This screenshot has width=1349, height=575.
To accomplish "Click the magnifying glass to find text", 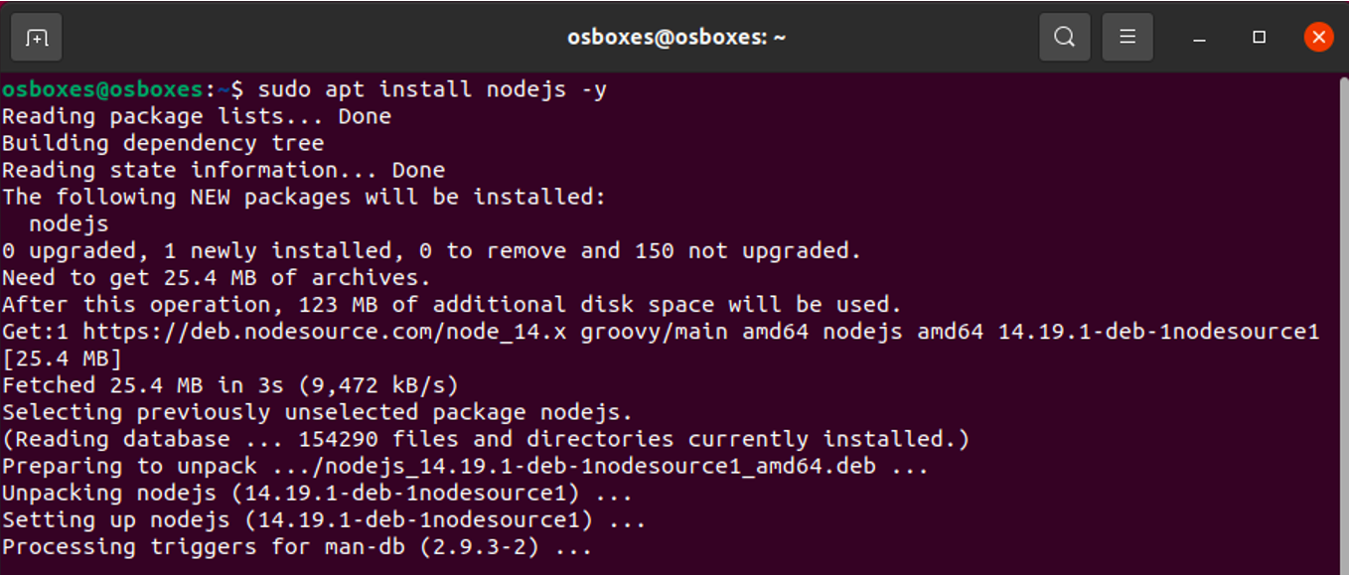I will [1064, 37].
